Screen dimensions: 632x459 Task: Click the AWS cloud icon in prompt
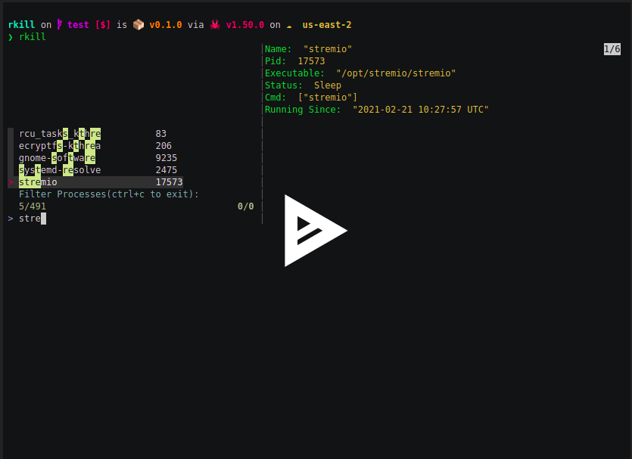click(x=289, y=26)
